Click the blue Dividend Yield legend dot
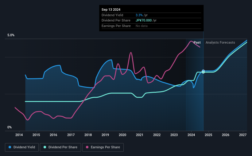 (x=10, y=147)
